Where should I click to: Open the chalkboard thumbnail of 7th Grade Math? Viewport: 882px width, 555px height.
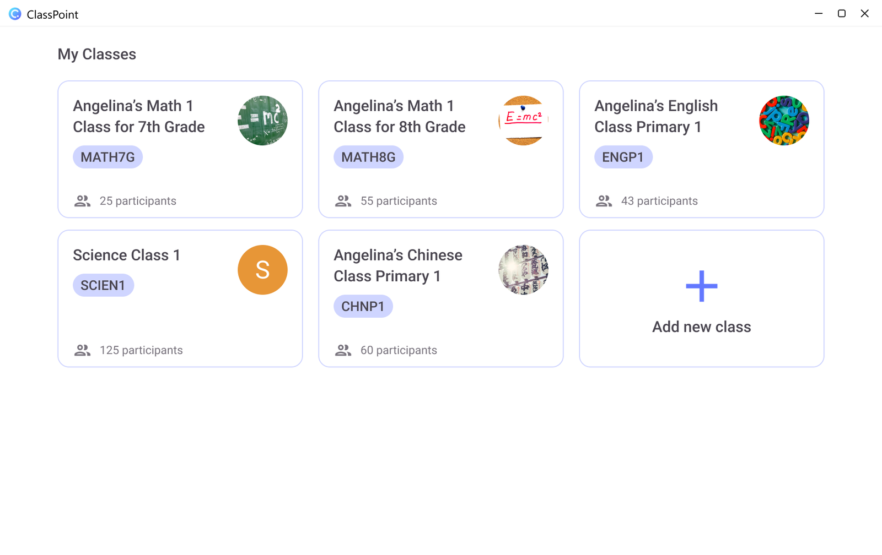coord(262,121)
